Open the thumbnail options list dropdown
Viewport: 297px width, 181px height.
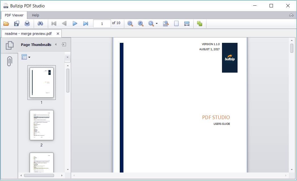26,57
